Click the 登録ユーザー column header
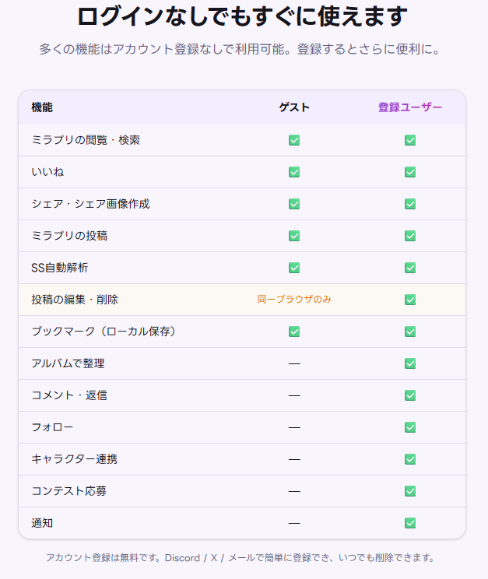The height and width of the screenshot is (579, 488). tap(410, 107)
